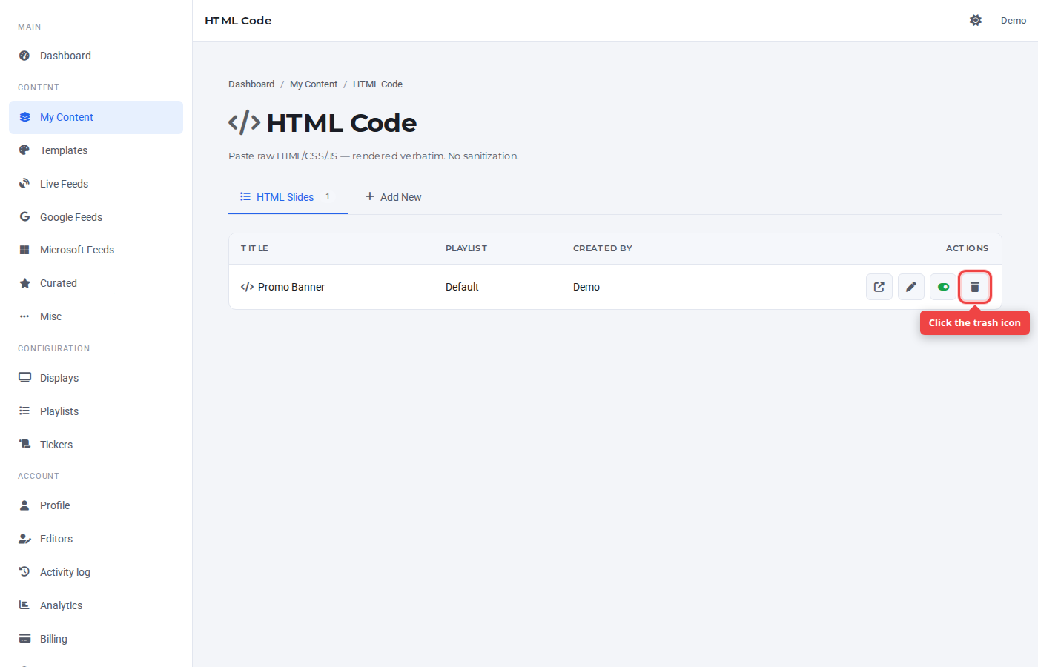Image resolution: width=1038 pixels, height=667 pixels.
Task: Click the Default playlist cell
Action: [462, 287]
